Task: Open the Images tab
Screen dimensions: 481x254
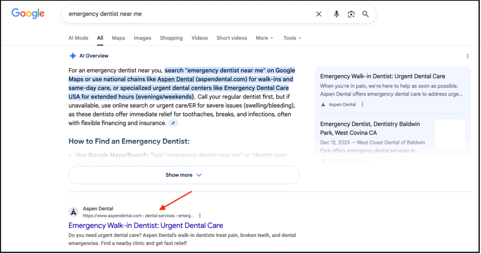Action: (142, 38)
